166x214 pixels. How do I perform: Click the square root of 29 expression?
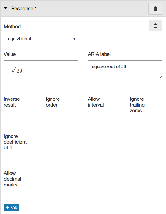(x=17, y=70)
